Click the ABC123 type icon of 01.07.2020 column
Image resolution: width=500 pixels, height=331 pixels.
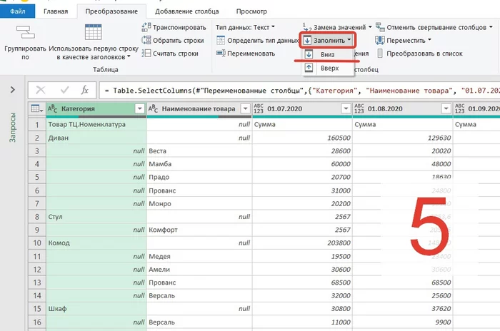259,108
